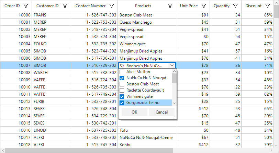The width and height of the screenshot is (279, 153).
Task: Click the dropdown list scrollbar thumb
Action: point(174,78)
